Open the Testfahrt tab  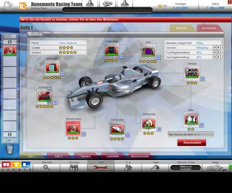click(85, 156)
